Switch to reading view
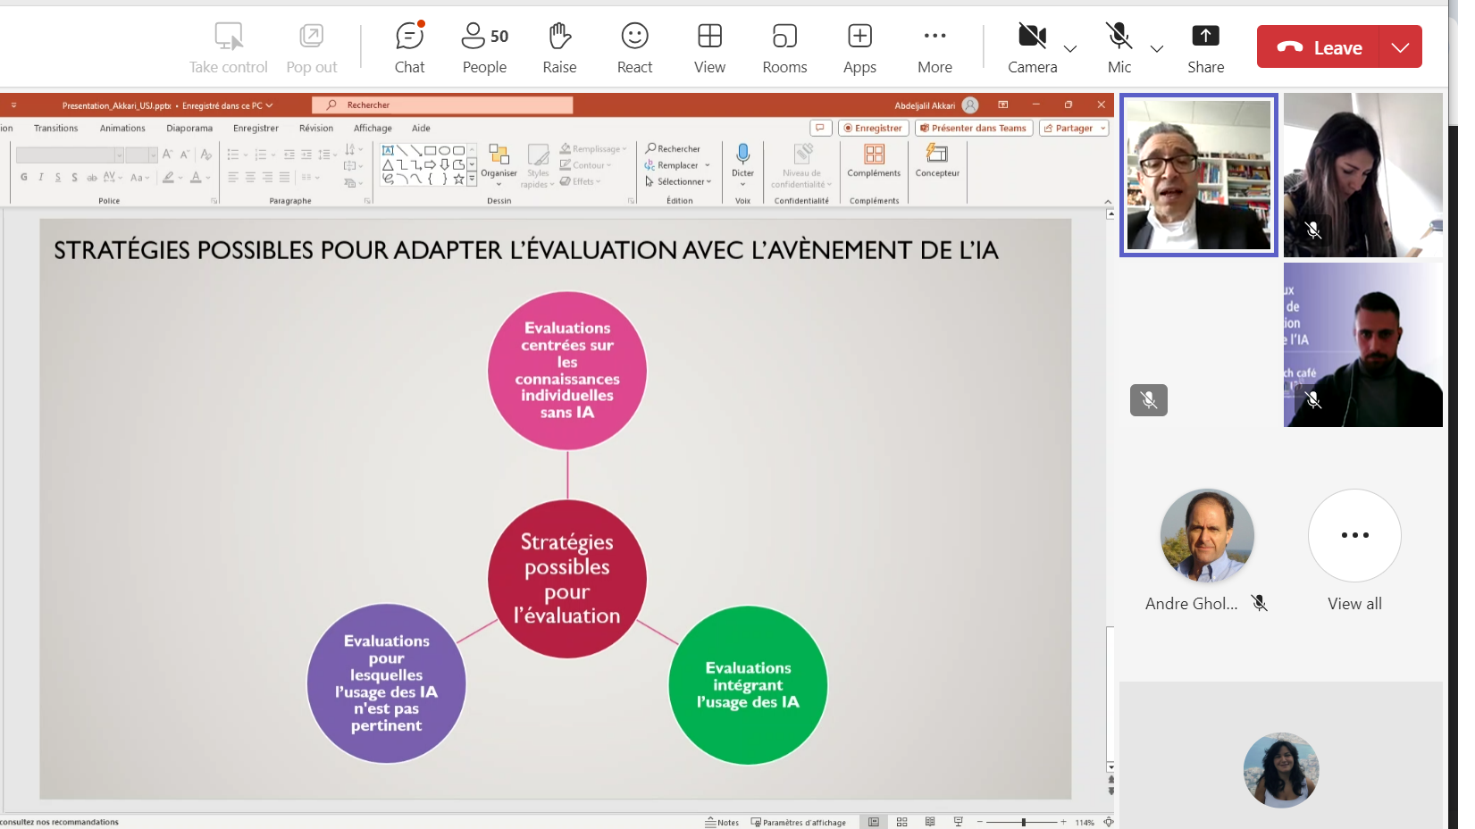The image size is (1475, 829). [x=930, y=822]
